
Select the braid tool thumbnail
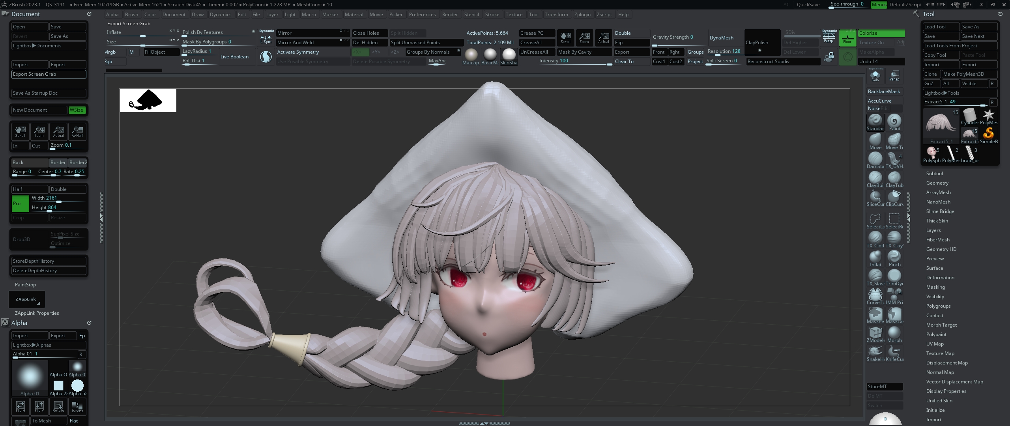(x=969, y=155)
